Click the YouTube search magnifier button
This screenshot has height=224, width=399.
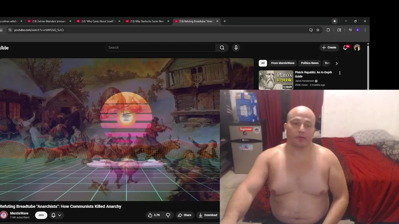(222, 48)
